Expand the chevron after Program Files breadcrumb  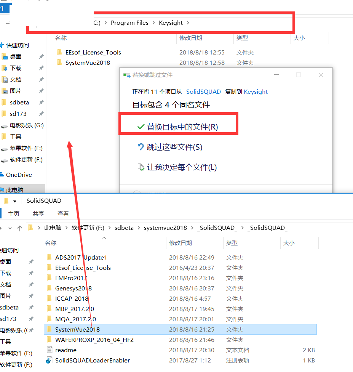point(153,23)
